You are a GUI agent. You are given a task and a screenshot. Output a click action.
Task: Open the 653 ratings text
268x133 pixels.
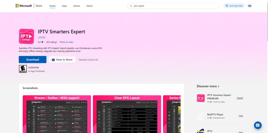pos(52,42)
